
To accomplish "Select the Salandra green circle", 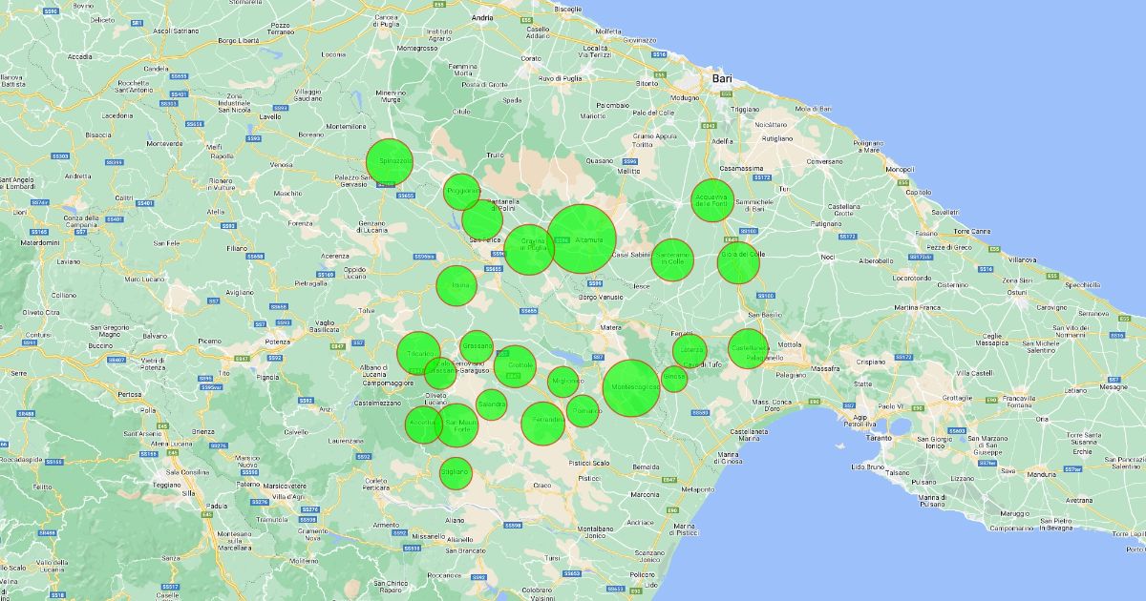I will click(491, 404).
